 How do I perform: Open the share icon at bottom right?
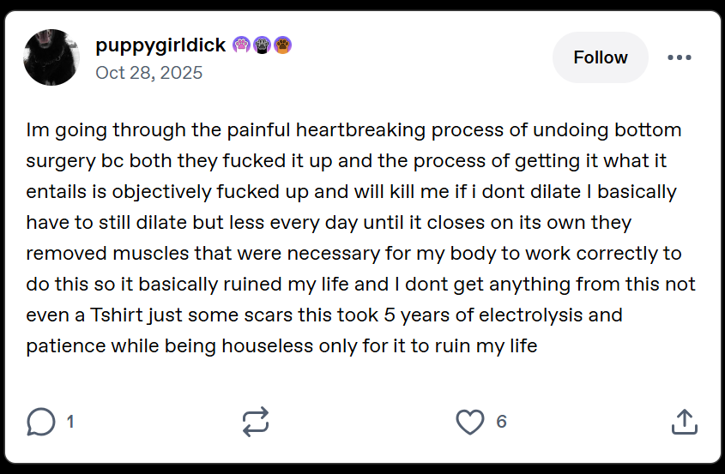click(x=684, y=422)
